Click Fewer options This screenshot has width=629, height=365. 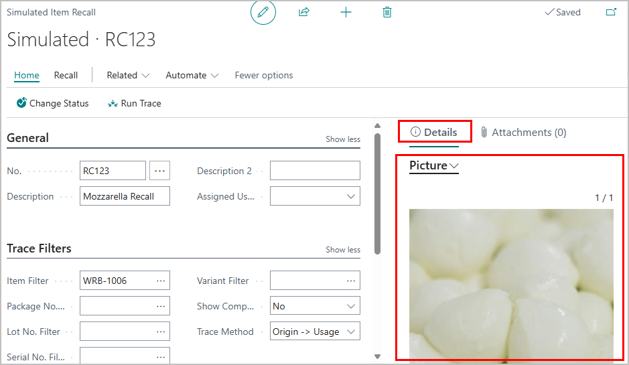pyautogui.click(x=263, y=75)
